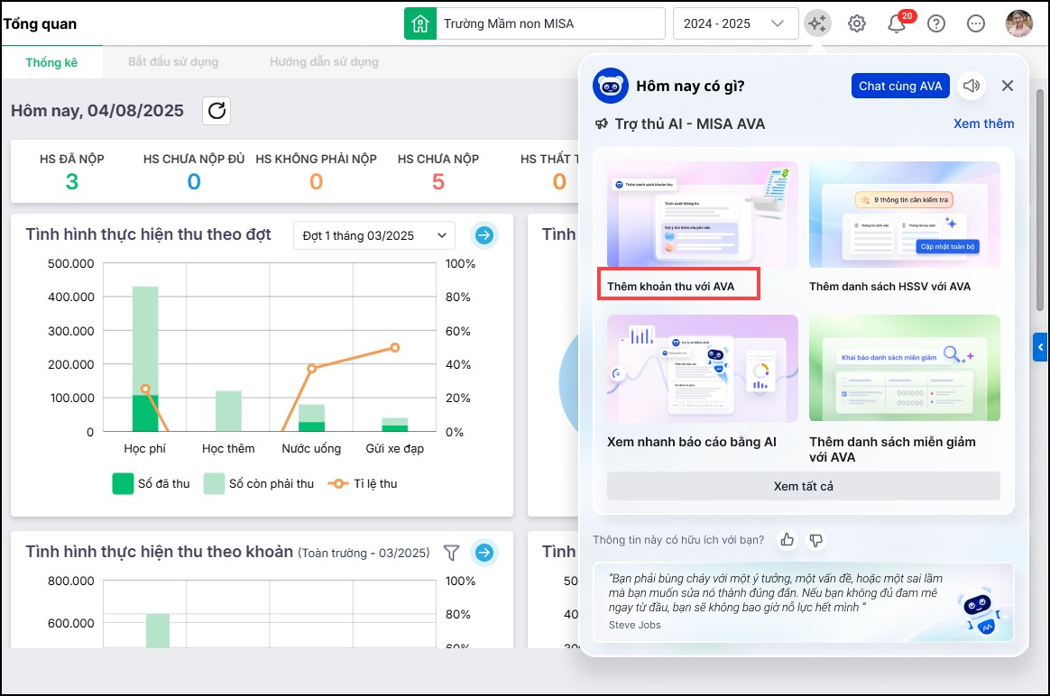The width and height of the screenshot is (1050, 696).
Task: Click the Học phí bar in chart
Action: click(145, 359)
